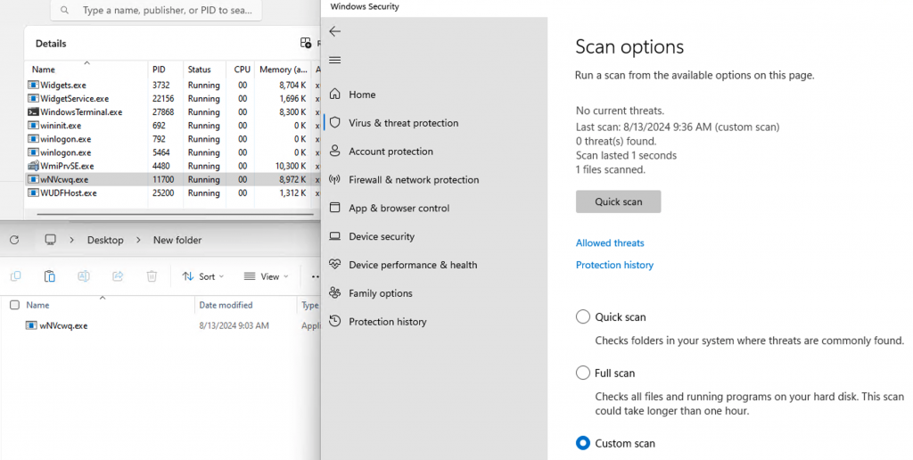Viewport: 913px width, 460px height.
Task: Click the Quick scan button
Action: coord(619,201)
